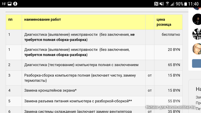Select the '55 BYN' price cell
The height and width of the screenshot is (113, 201).
click(x=168, y=101)
